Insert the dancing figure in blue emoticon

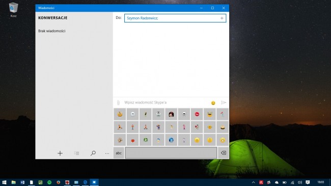[x=158, y=127]
